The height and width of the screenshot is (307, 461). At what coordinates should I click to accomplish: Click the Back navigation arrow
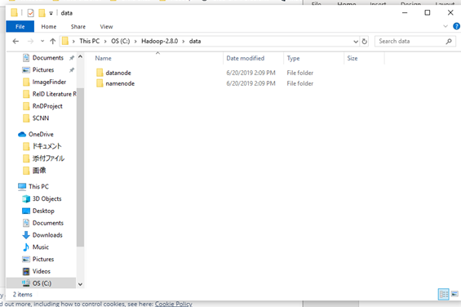[16, 41]
